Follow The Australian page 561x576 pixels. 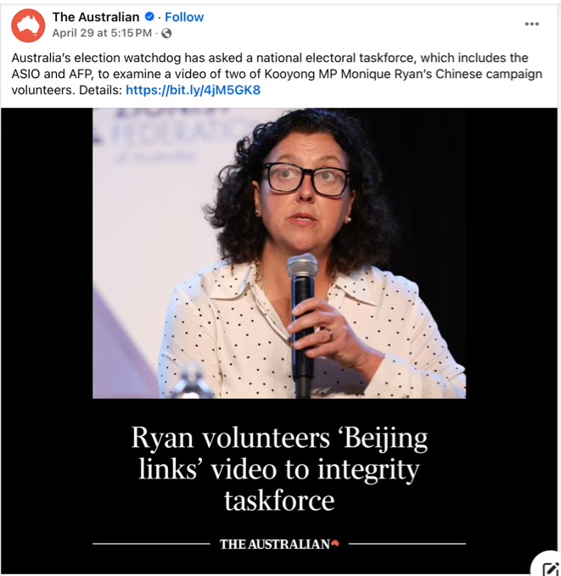[184, 17]
